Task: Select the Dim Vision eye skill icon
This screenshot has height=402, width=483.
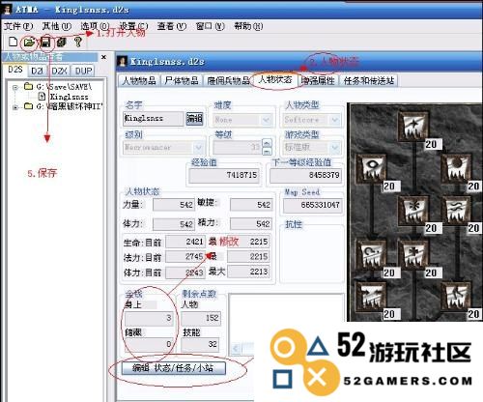Action: pyautogui.click(x=372, y=169)
